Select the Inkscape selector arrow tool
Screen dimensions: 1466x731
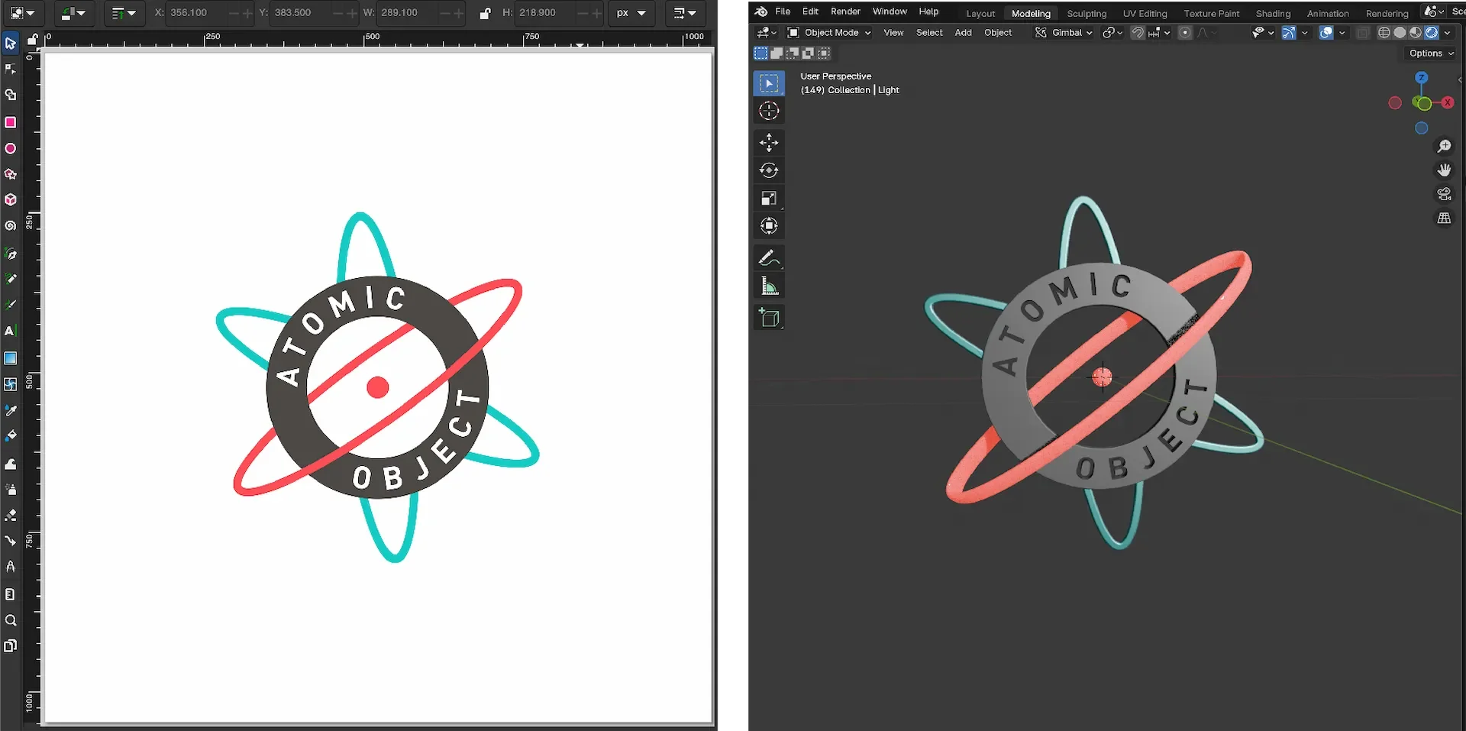[10, 43]
